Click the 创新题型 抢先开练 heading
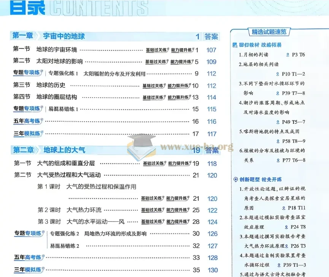This screenshot has height=277, width=329. [261, 179]
